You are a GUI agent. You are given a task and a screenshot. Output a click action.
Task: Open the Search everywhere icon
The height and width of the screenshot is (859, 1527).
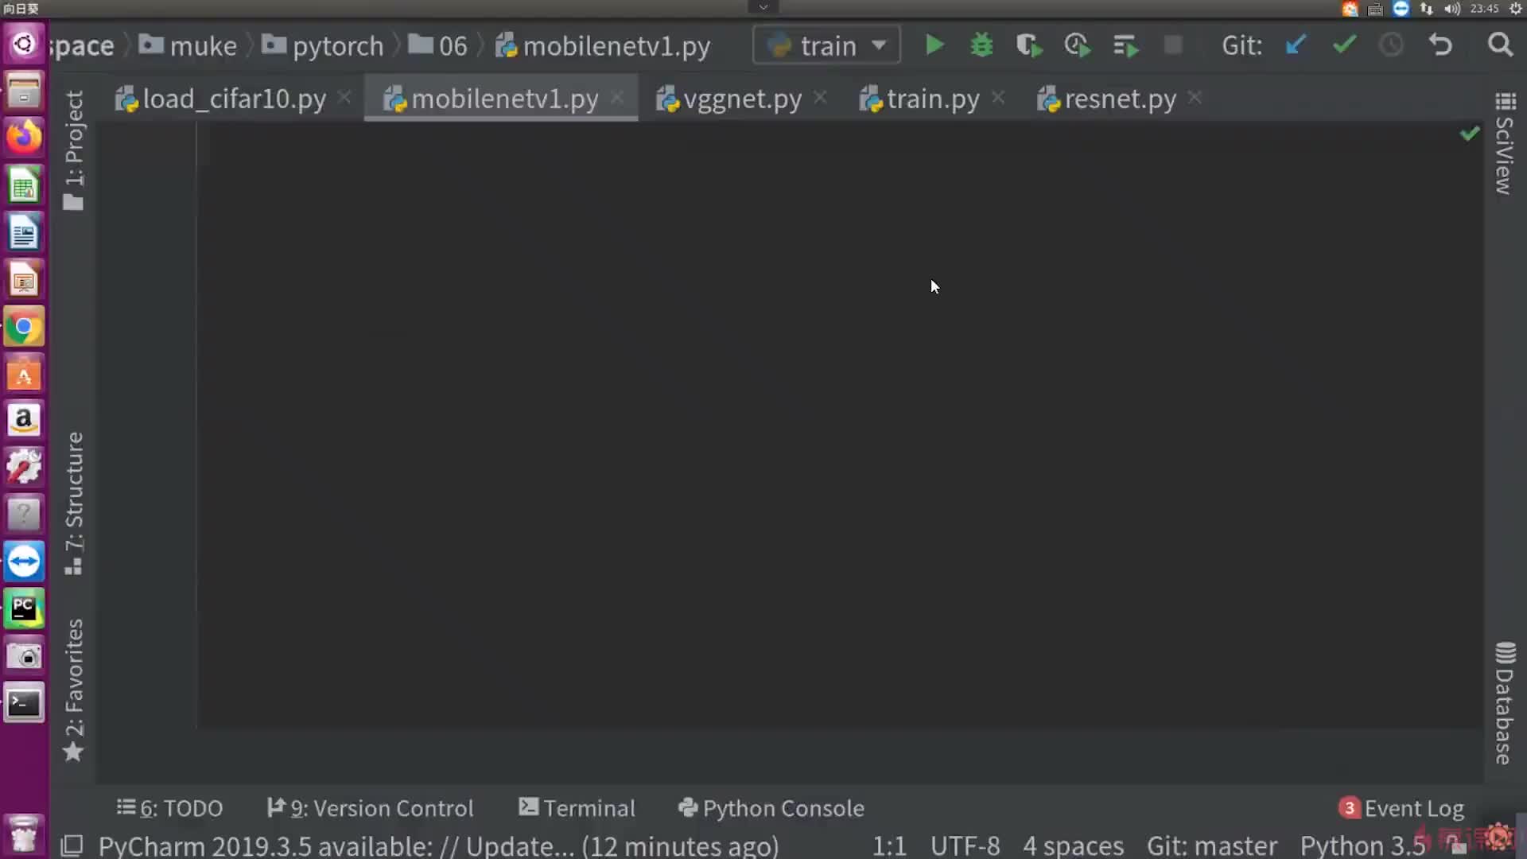pyautogui.click(x=1500, y=44)
